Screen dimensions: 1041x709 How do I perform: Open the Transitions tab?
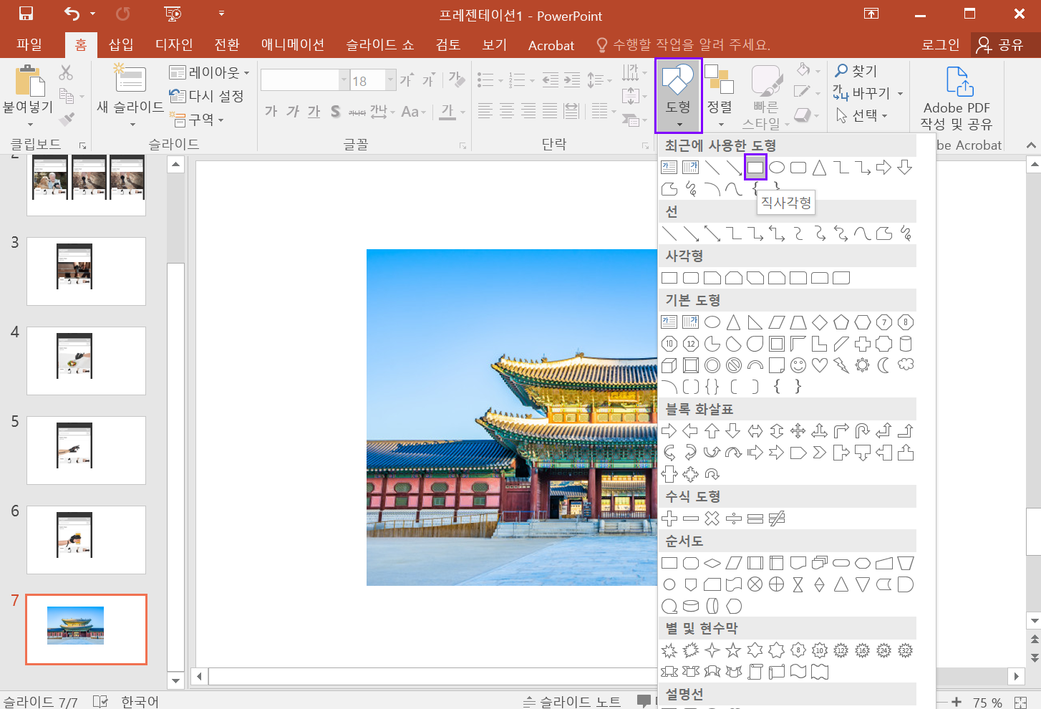[227, 44]
